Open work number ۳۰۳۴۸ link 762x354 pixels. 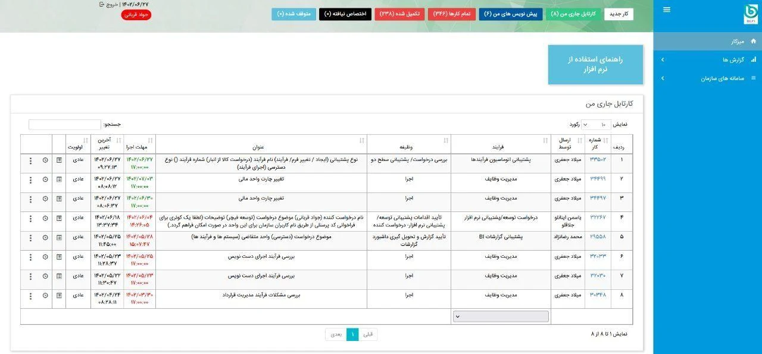598,295
